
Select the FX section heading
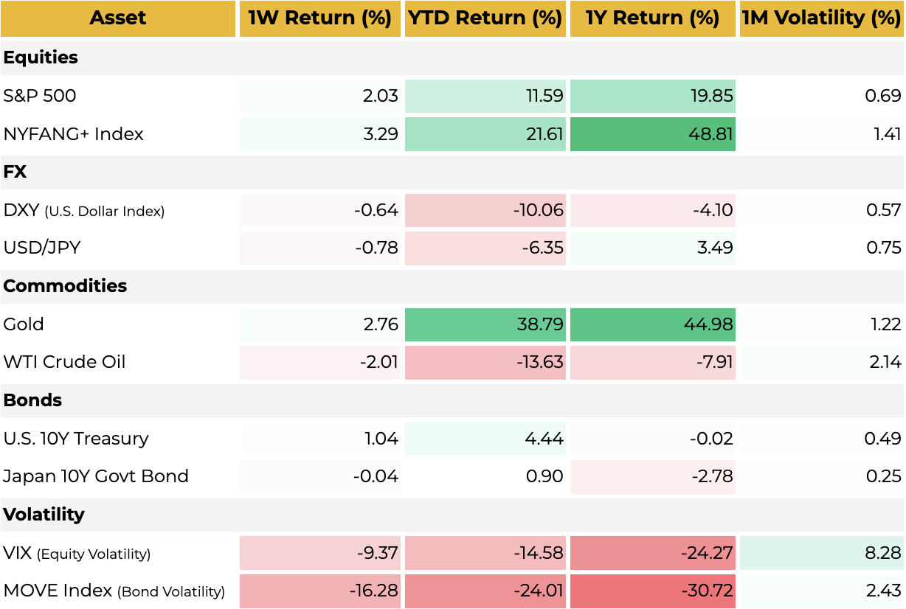pos(15,172)
